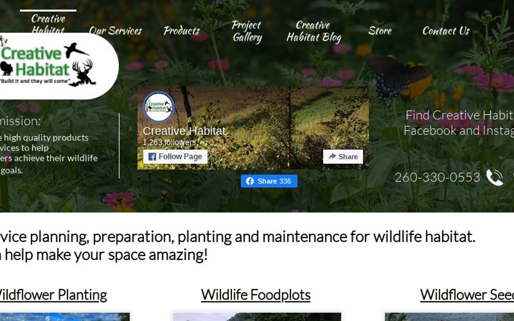The height and width of the screenshot is (321, 514).
Task: Click the phone handset icon
Action: click(494, 177)
